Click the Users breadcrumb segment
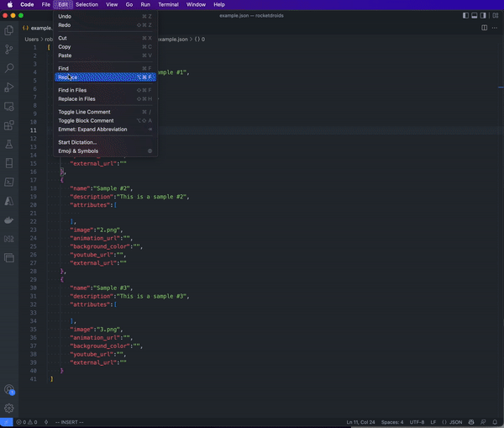This screenshot has width=504, height=428. point(32,40)
